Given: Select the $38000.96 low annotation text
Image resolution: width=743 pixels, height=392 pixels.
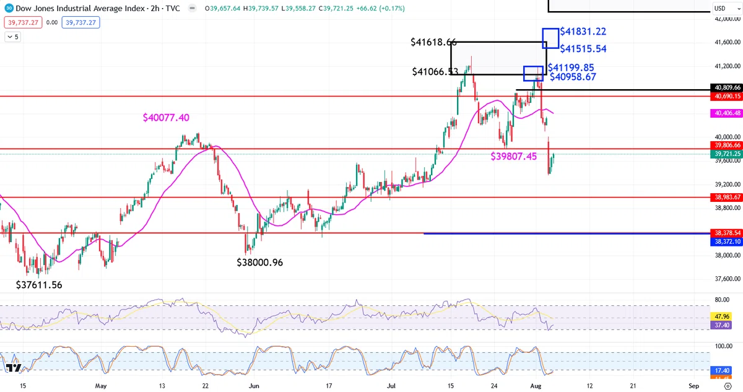Looking at the screenshot, I should [x=259, y=262].
